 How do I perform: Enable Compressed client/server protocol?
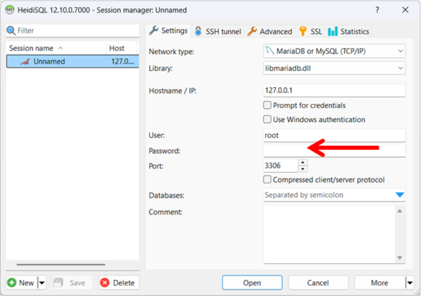pos(267,180)
